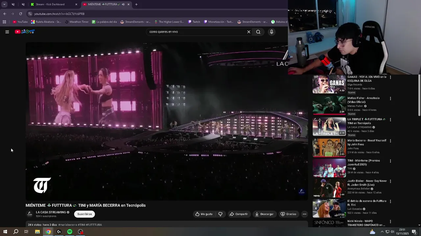Share the video via Compartir
The image size is (421, 236).
(x=239, y=214)
